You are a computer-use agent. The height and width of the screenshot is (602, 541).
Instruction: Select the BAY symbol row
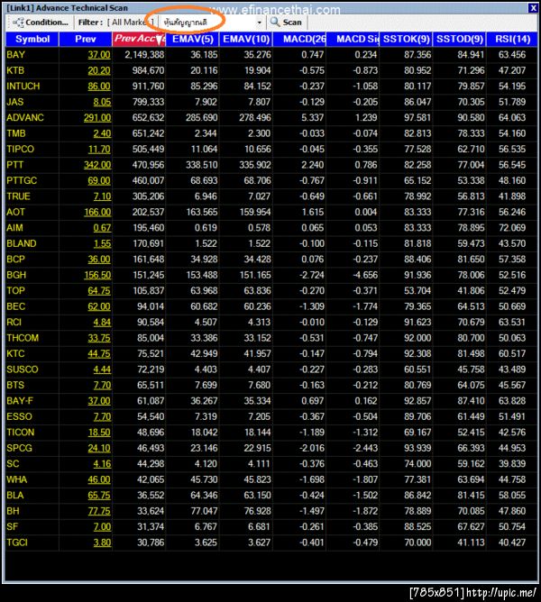click(271, 54)
